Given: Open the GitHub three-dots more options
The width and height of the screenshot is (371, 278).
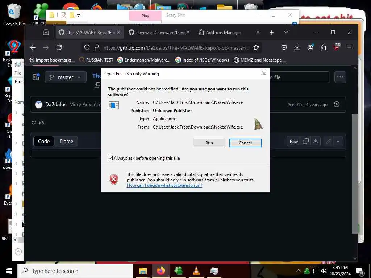Looking at the screenshot, I should (340, 77).
